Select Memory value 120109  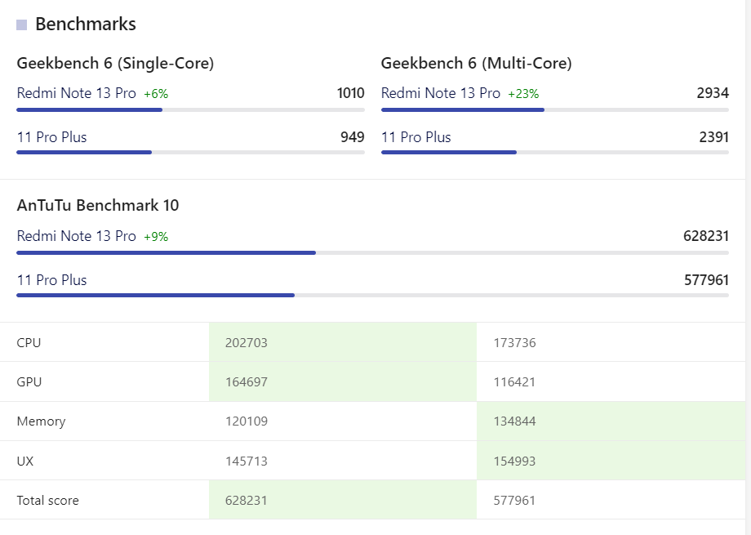247,421
